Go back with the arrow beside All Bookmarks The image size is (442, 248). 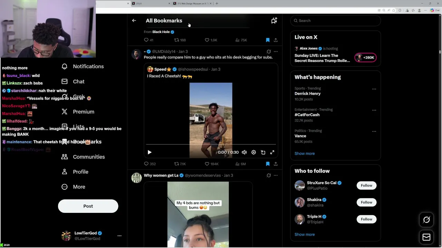(x=134, y=21)
